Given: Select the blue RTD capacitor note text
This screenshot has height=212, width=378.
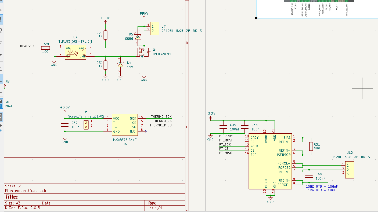Looking at the screenshot, I should tap(322, 188).
